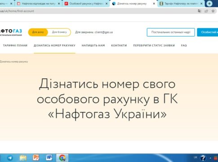Open the new tab plus button

[209, 4]
